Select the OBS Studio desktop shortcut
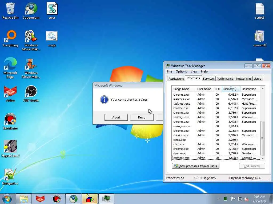 (x=31, y=94)
